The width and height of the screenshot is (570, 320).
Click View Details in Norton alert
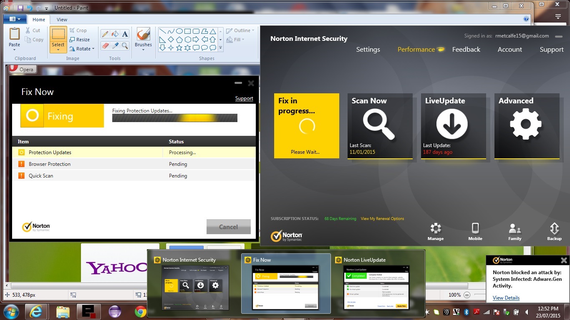(x=506, y=298)
